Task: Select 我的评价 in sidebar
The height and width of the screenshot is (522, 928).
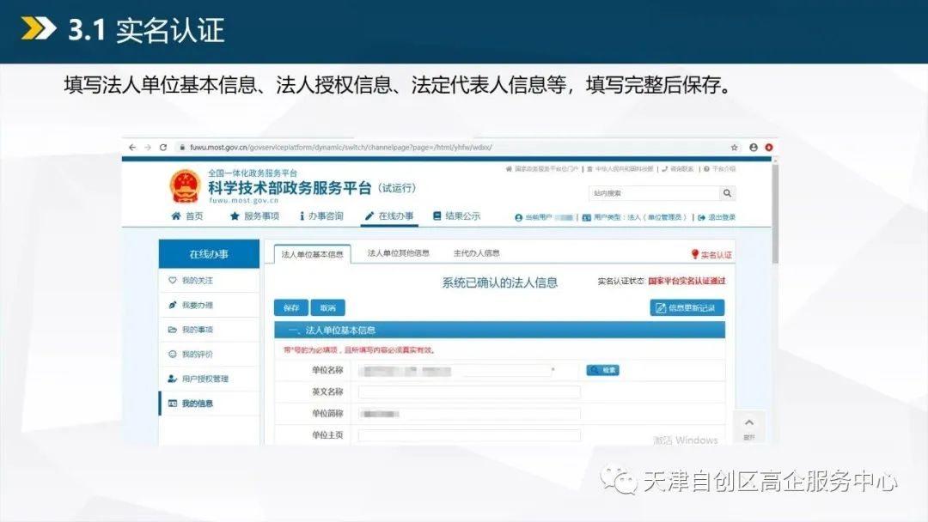Action: coord(209,354)
